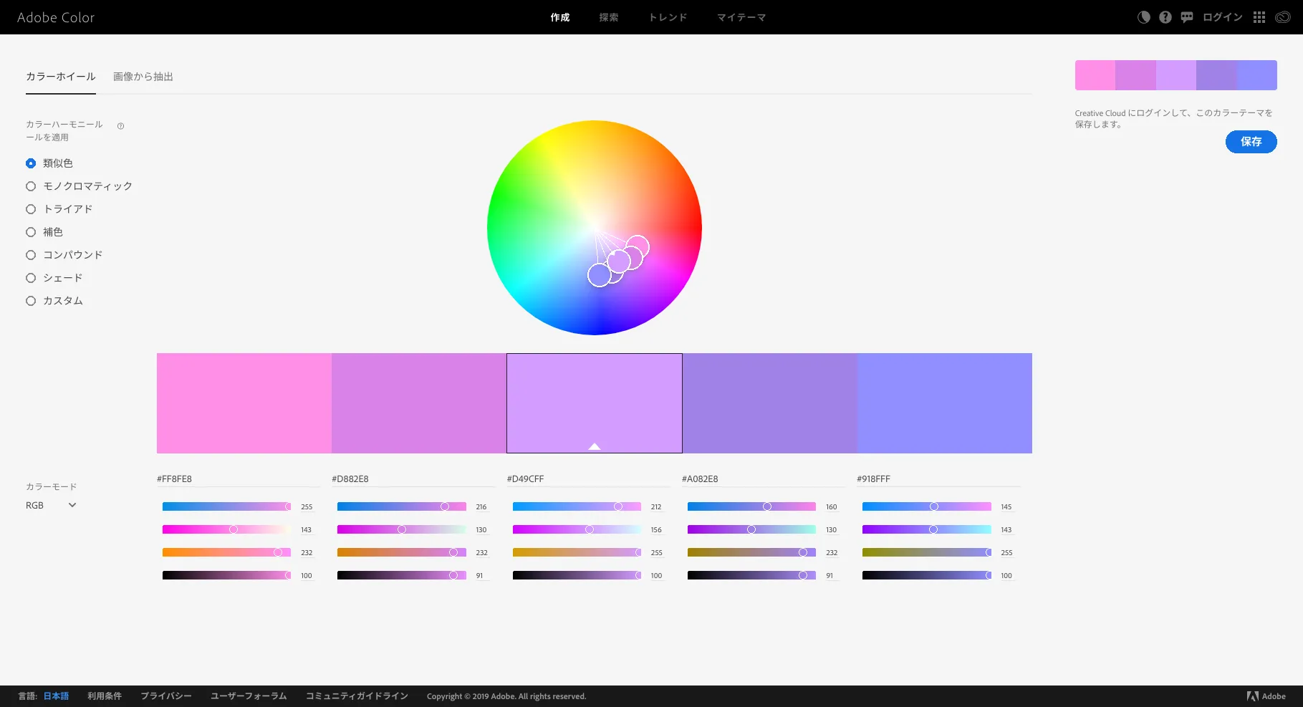
Task: Open the 探索 navigation item
Action: (609, 17)
